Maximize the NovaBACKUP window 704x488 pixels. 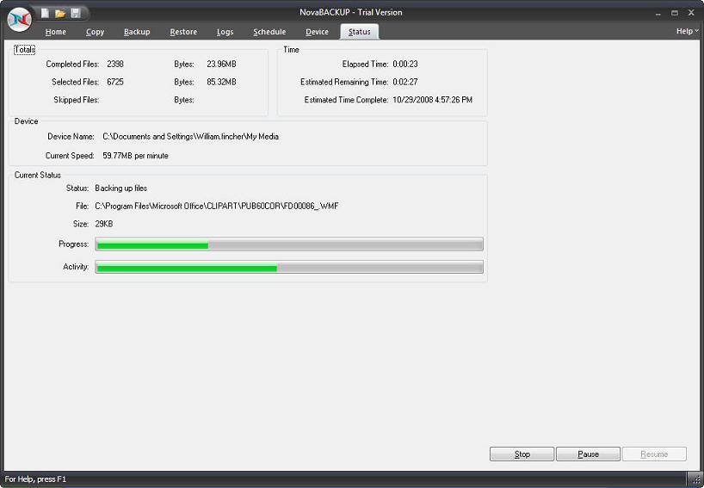click(675, 13)
